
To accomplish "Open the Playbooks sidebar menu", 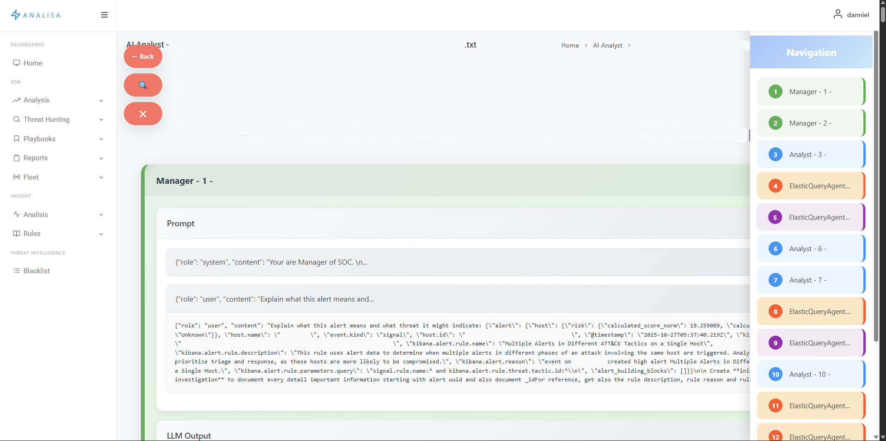I will tap(58, 139).
